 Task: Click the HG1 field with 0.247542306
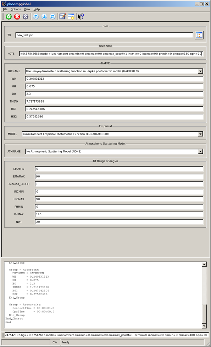pyautogui.click(x=114, y=109)
